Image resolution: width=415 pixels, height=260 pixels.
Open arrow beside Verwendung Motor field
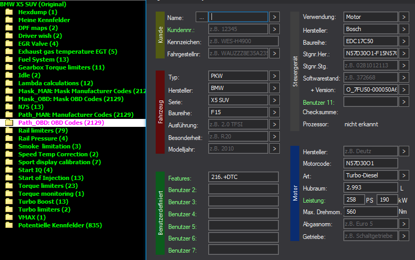coord(404,17)
